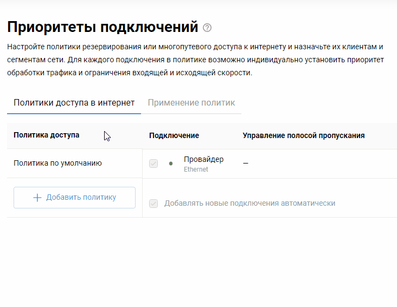Click the description paragraph under the title

pyautogui.click(x=195, y=60)
